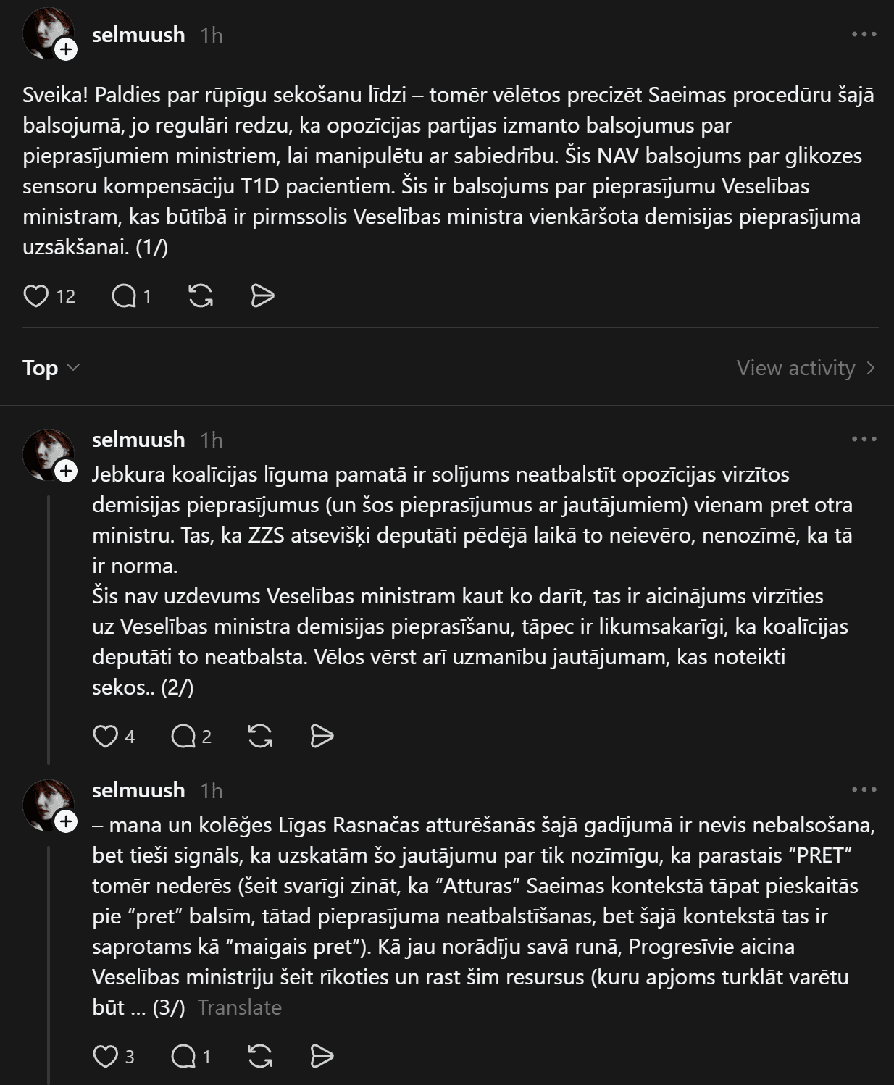Like the second post with 4 likes
Image resolution: width=894 pixels, height=1085 pixels.
pyautogui.click(x=106, y=736)
